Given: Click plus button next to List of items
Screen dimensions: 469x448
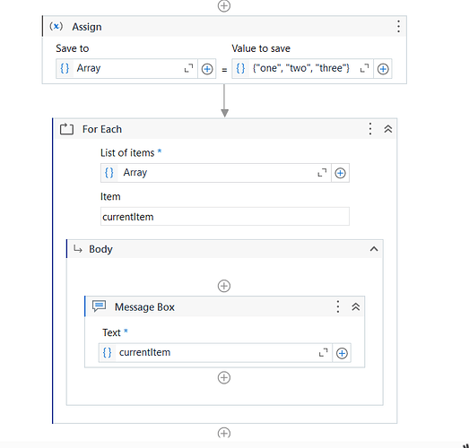Looking at the screenshot, I should (340, 173).
